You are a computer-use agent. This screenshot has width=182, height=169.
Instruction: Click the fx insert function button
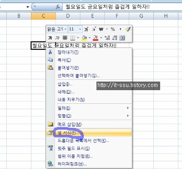[58, 7]
